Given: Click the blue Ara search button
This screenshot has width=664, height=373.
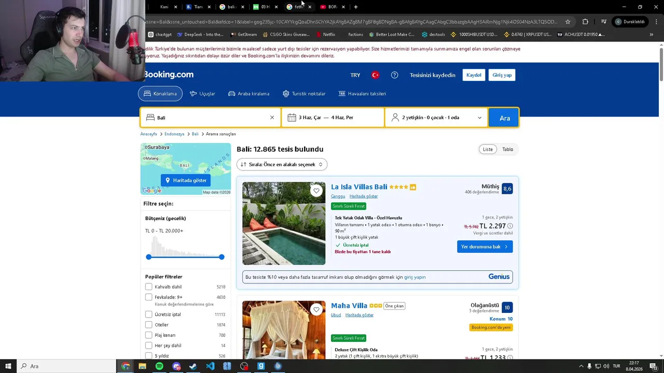Looking at the screenshot, I should [x=504, y=118].
